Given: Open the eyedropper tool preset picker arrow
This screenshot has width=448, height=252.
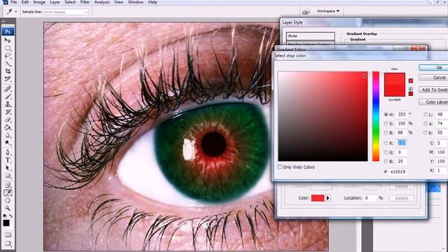Looking at the screenshot, I should (15, 12).
